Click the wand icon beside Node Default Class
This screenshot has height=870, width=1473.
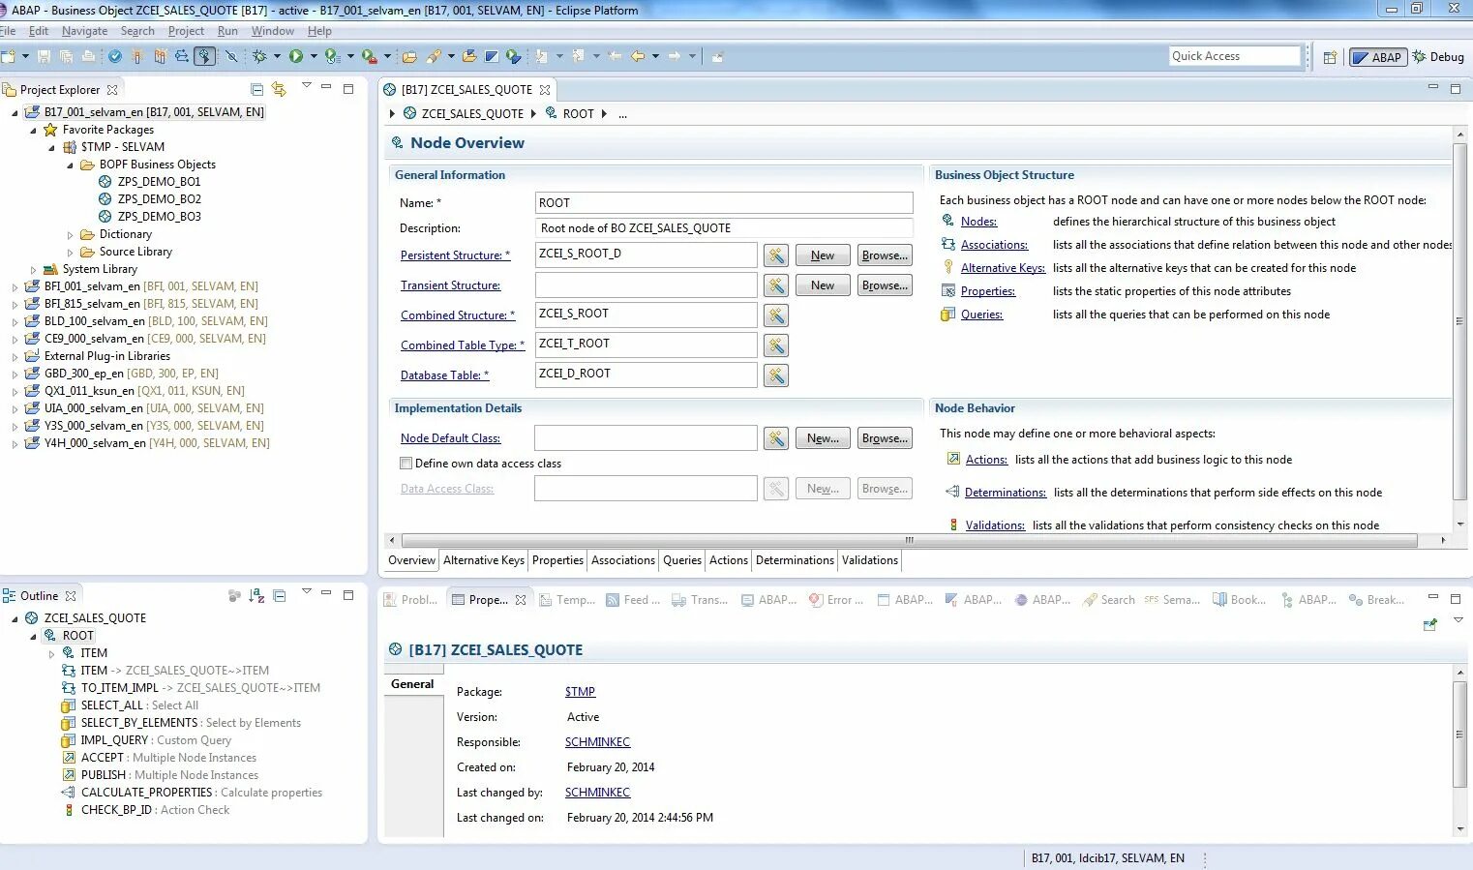(x=776, y=438)
